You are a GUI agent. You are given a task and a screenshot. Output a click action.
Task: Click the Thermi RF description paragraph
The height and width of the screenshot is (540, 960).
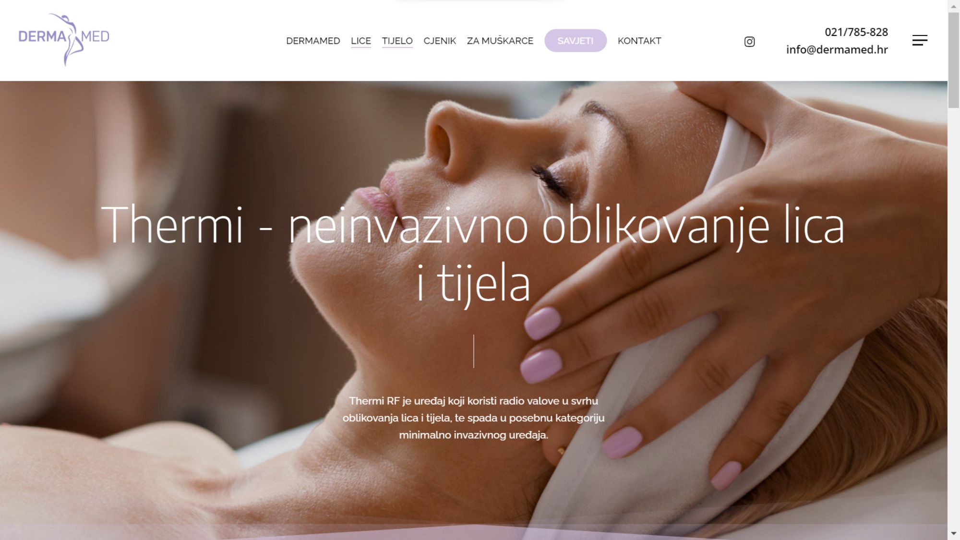click(473, 418)
